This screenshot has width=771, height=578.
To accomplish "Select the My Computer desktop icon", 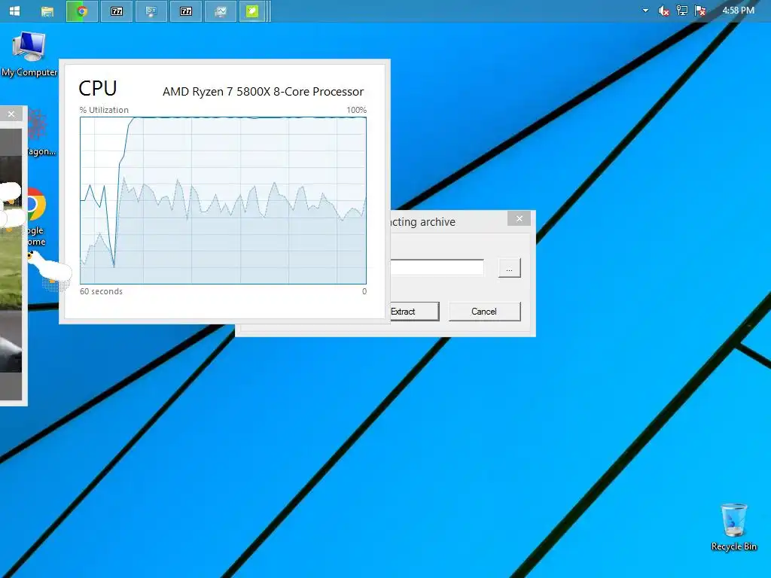I will coord(29,54).
